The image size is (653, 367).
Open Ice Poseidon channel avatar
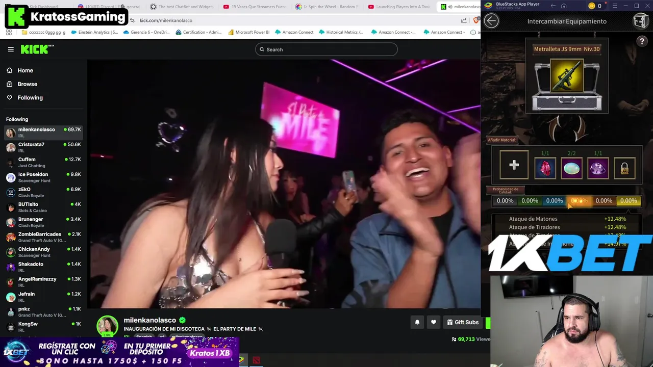(11, 177)
